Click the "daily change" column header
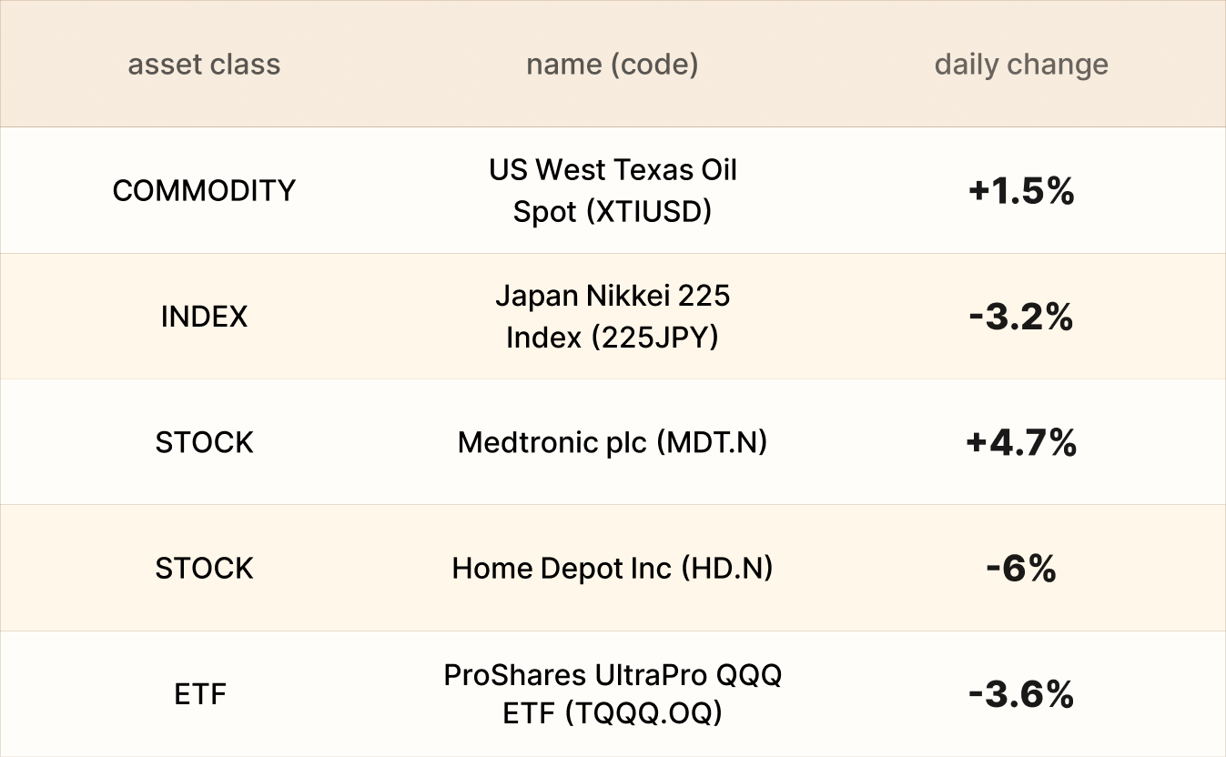Screen dimensions: 1226x757 coord(1021,65)
